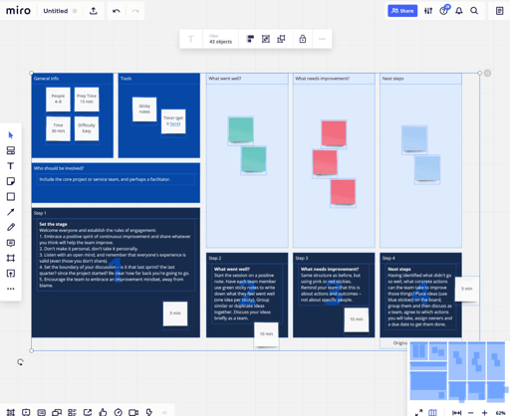Open the templates tool in left sidebar
510x416 pixels.
(x=11, y=150)
